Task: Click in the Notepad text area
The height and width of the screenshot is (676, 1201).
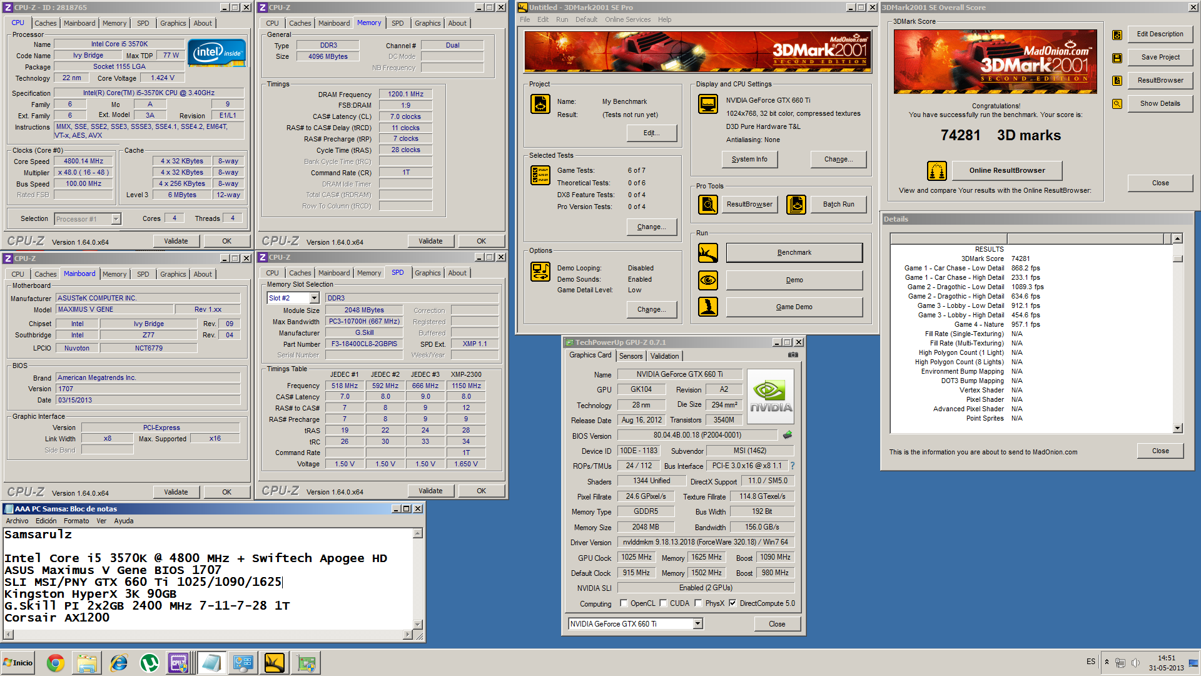Action: 207,578
